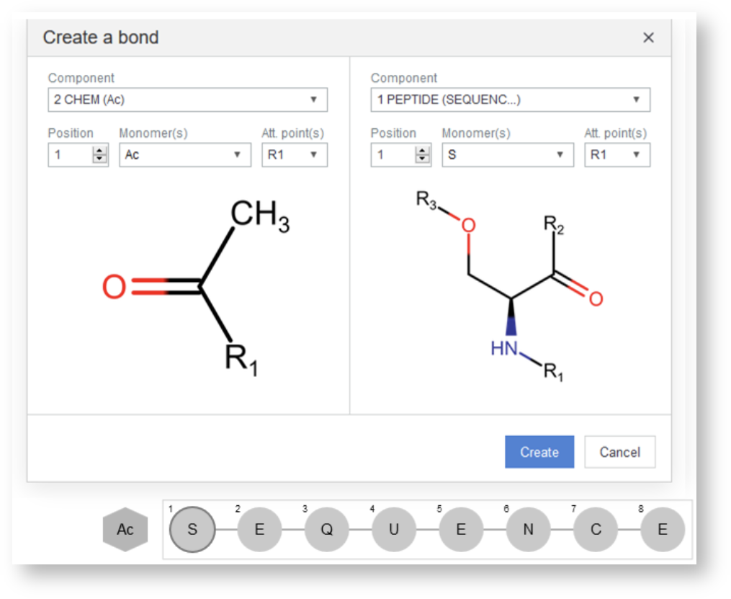Close the Create a bond dialog

tap(648, 37)
